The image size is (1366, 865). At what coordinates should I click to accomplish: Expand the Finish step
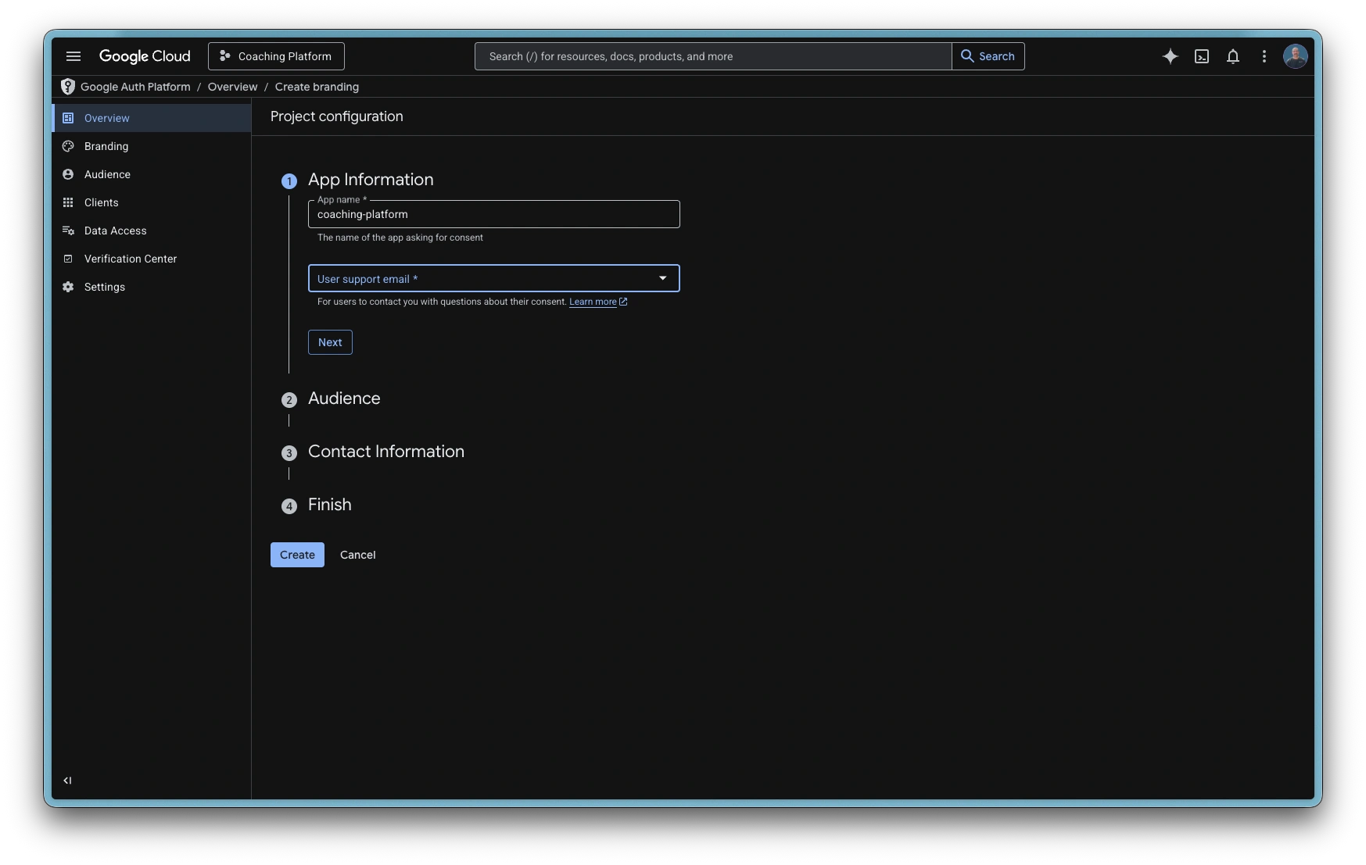pos(329,505)
